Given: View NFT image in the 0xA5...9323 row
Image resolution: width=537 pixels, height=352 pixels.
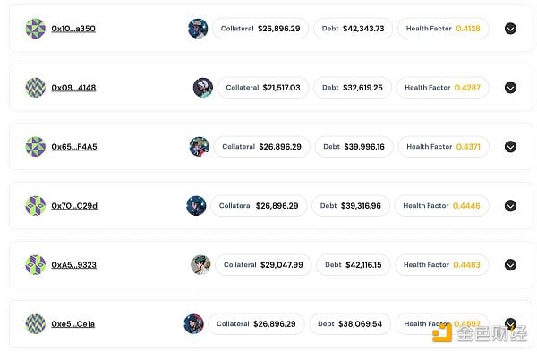Looking at the screenshot, I should click(x=200, y=265).
